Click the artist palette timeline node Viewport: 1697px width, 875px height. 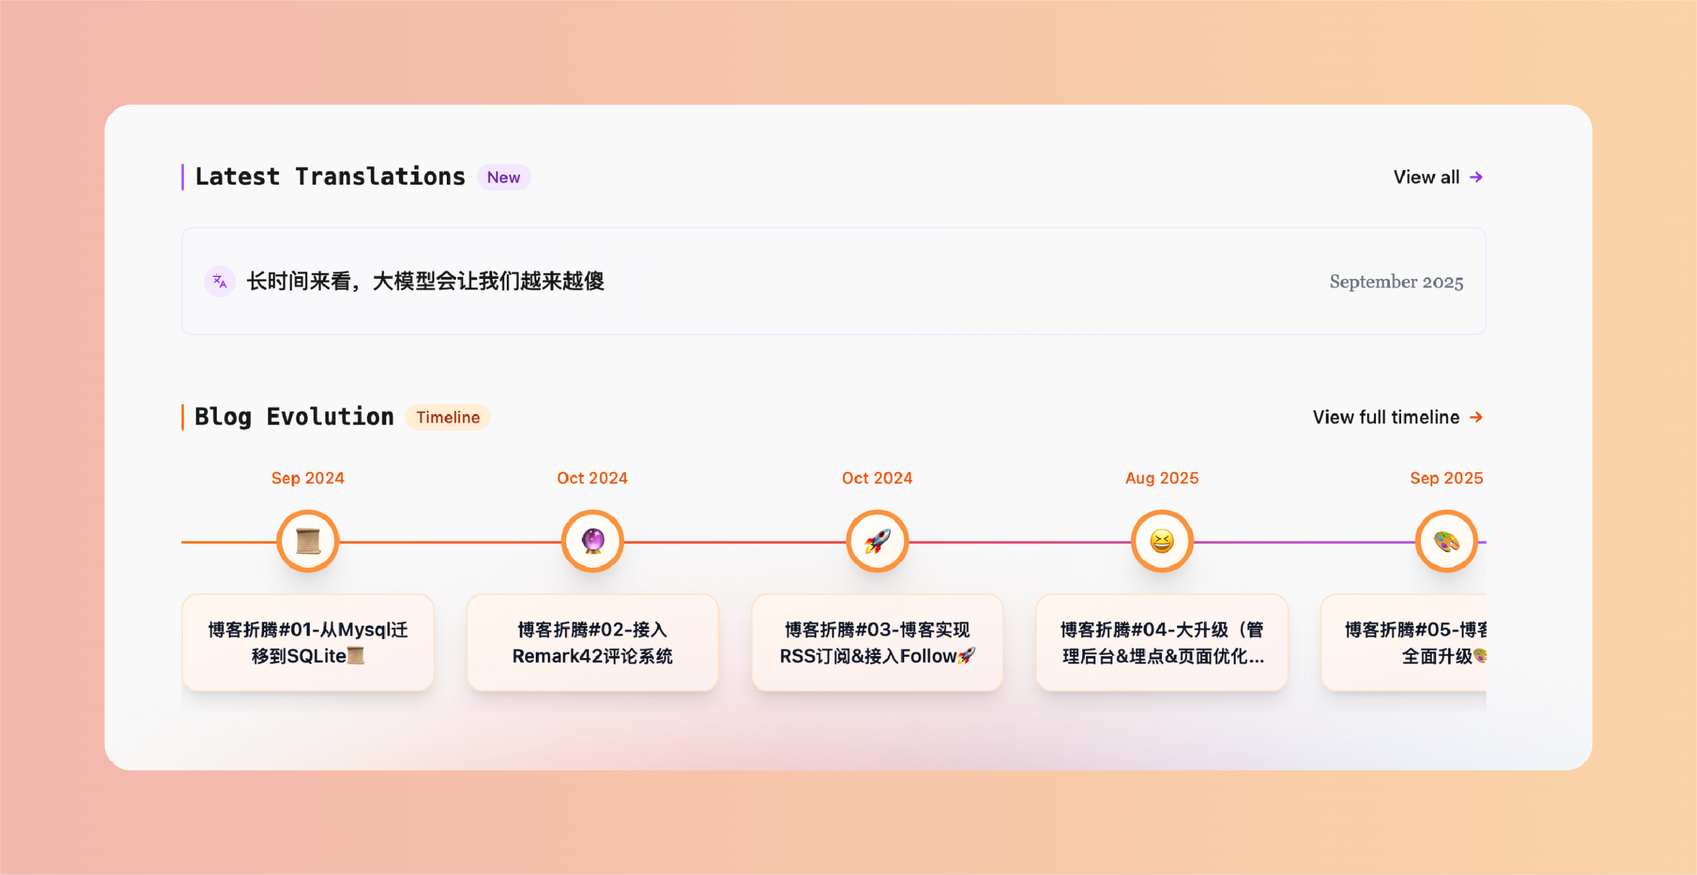coord(1446,541)
